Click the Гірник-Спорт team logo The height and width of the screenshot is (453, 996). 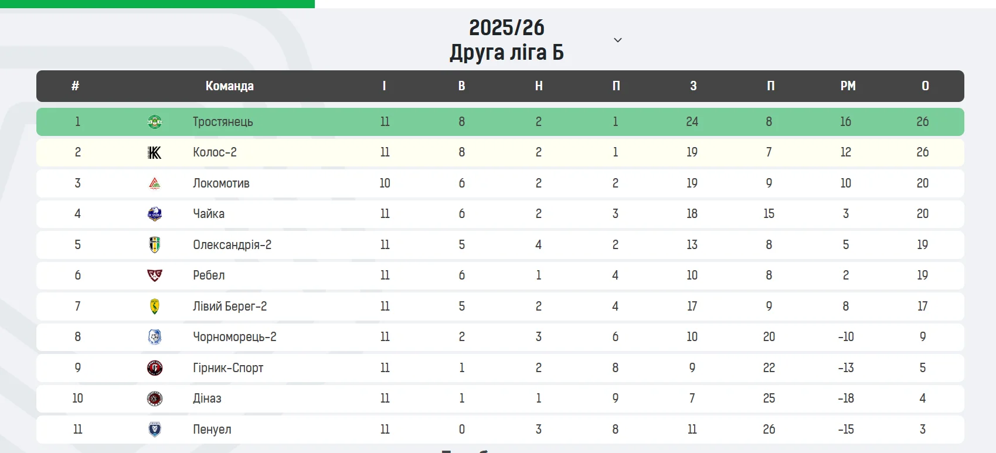click(155, 368)
